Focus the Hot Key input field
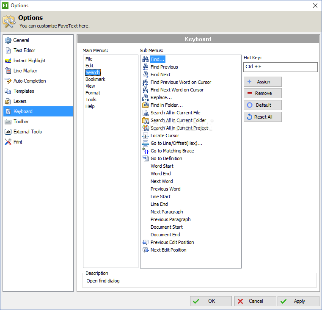Screen dimensions: 322x310 [x=280, y=67]
